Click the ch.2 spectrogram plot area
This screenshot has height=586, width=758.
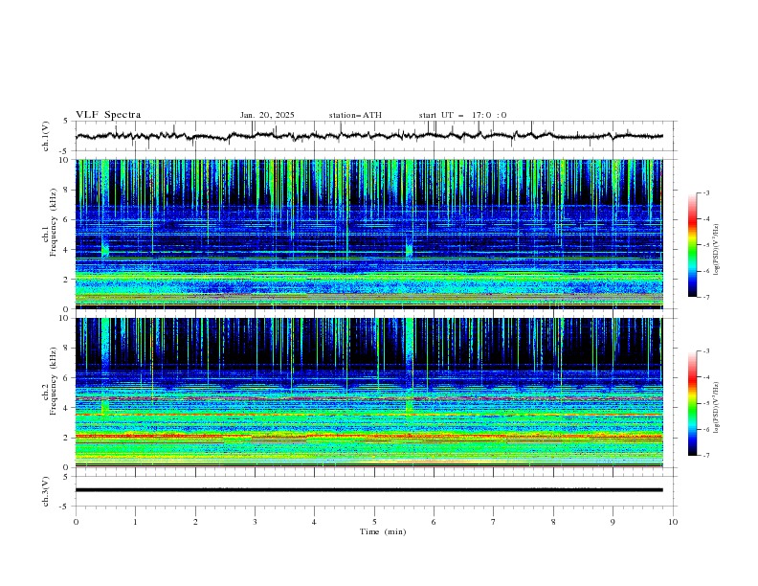pos(368,393)
